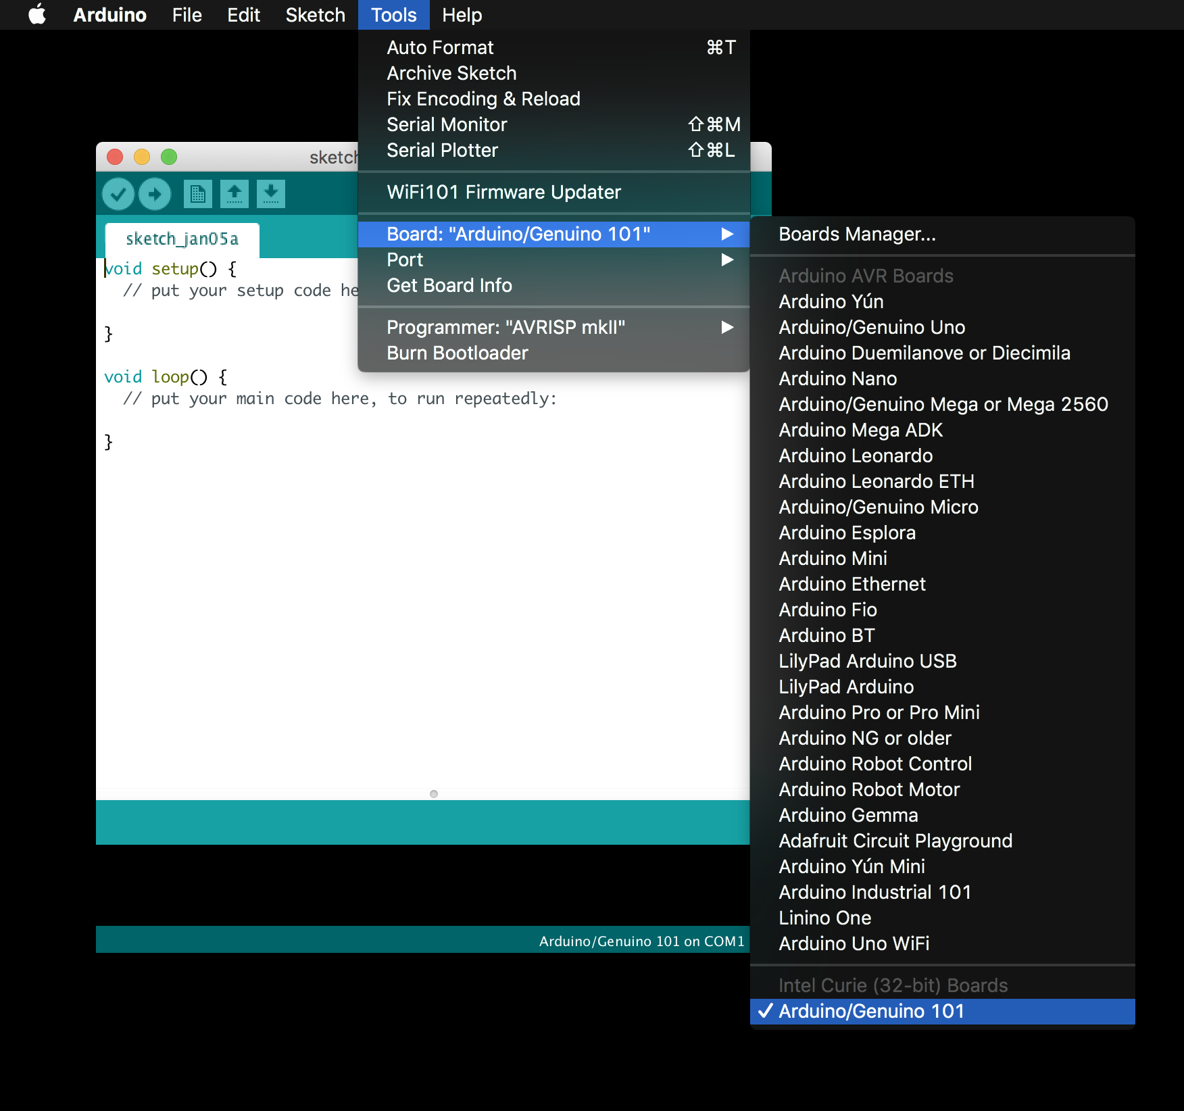Select Get Board Info
The height and width of the screenshot is (1111, 1184).
point(553,286)
